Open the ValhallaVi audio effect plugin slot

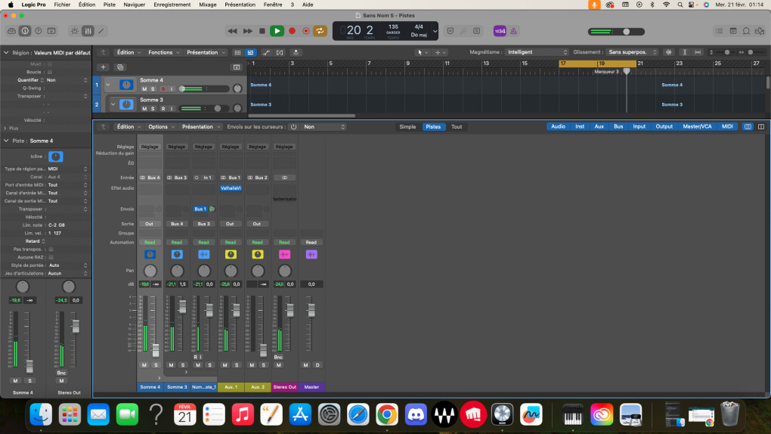tap(230, 188)
